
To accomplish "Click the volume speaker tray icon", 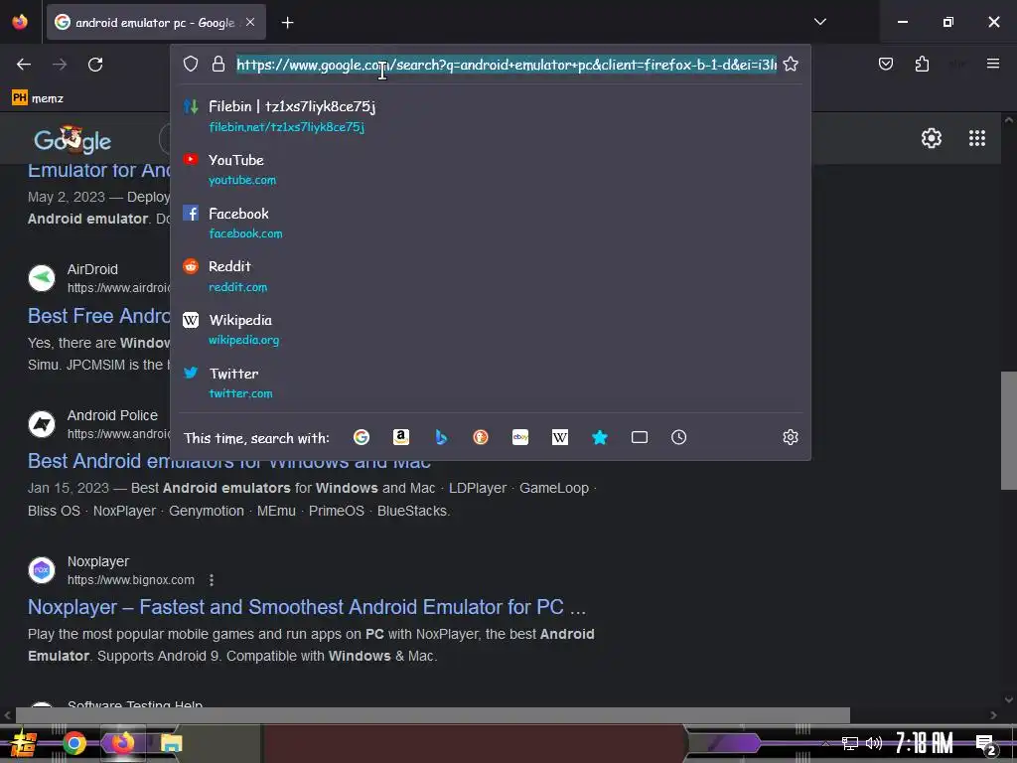I will coord(874,743).
